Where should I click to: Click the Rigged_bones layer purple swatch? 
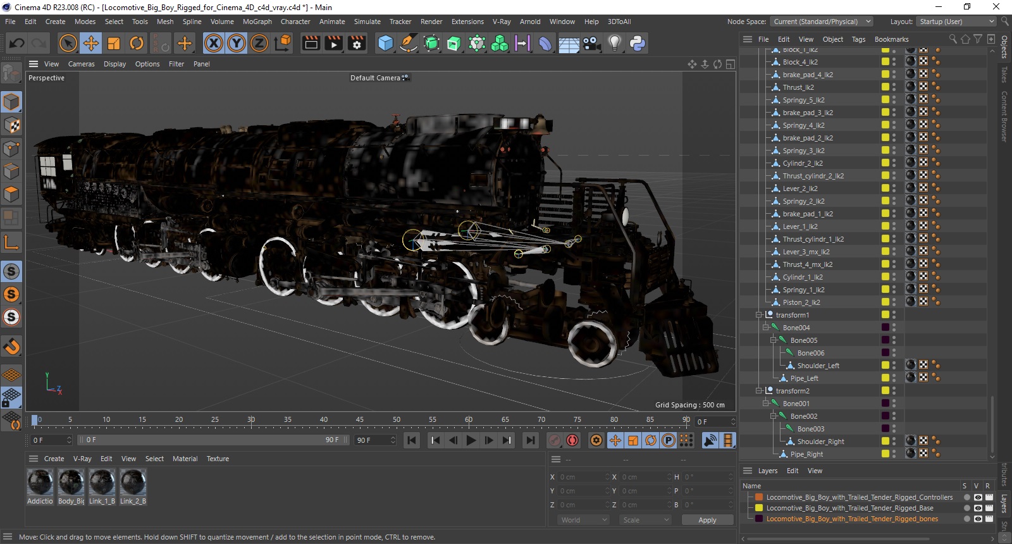(x=759, y=519)
